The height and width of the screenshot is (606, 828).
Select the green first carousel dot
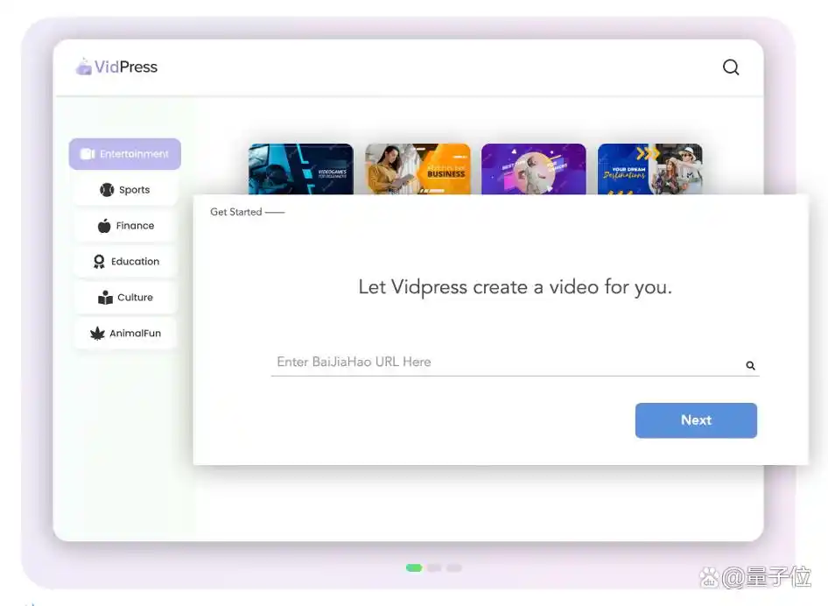[414, 568]
